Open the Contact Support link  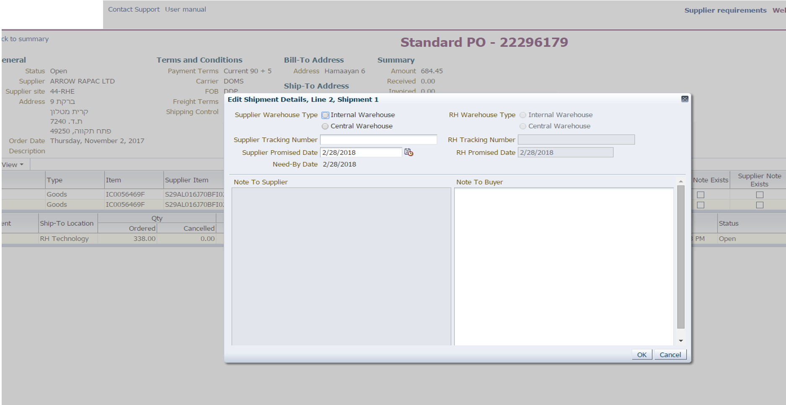coord(134,9)
